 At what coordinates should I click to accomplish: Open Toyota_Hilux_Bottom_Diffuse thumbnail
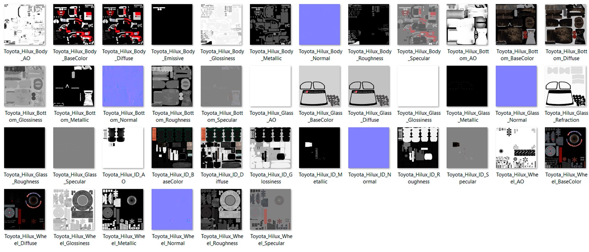(565, 24)
